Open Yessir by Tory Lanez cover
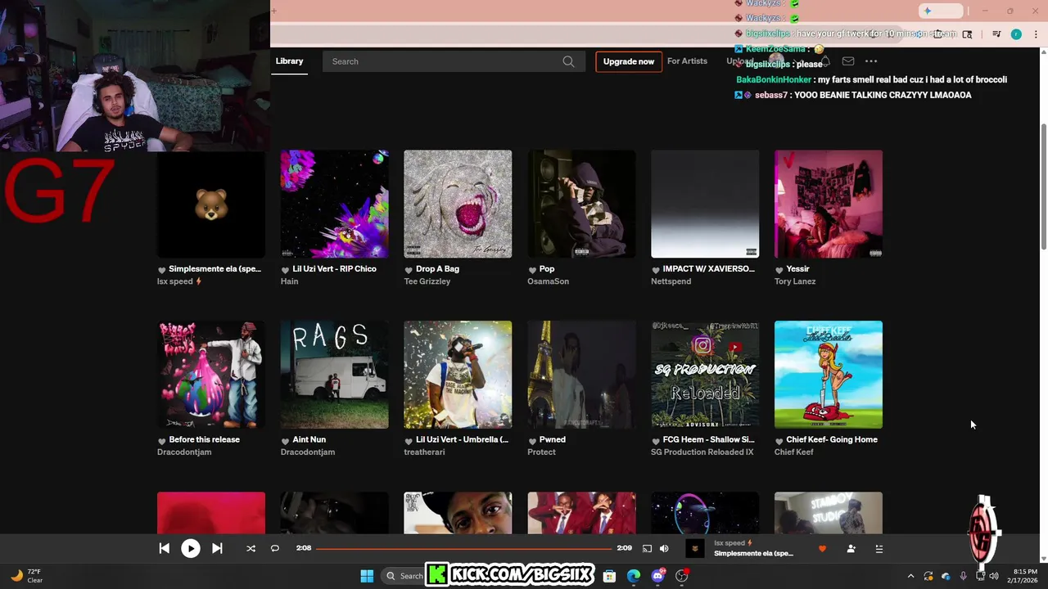Image resolution: width=1048 pixels, height=589 pixels. (829, 204)
